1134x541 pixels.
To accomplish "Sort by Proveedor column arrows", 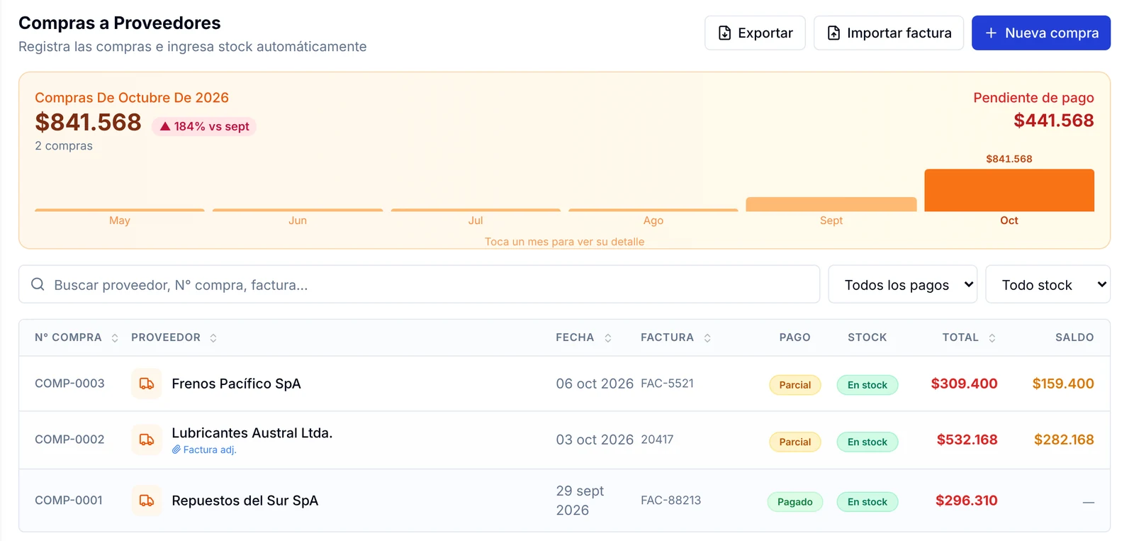I will tap(213, 338).
